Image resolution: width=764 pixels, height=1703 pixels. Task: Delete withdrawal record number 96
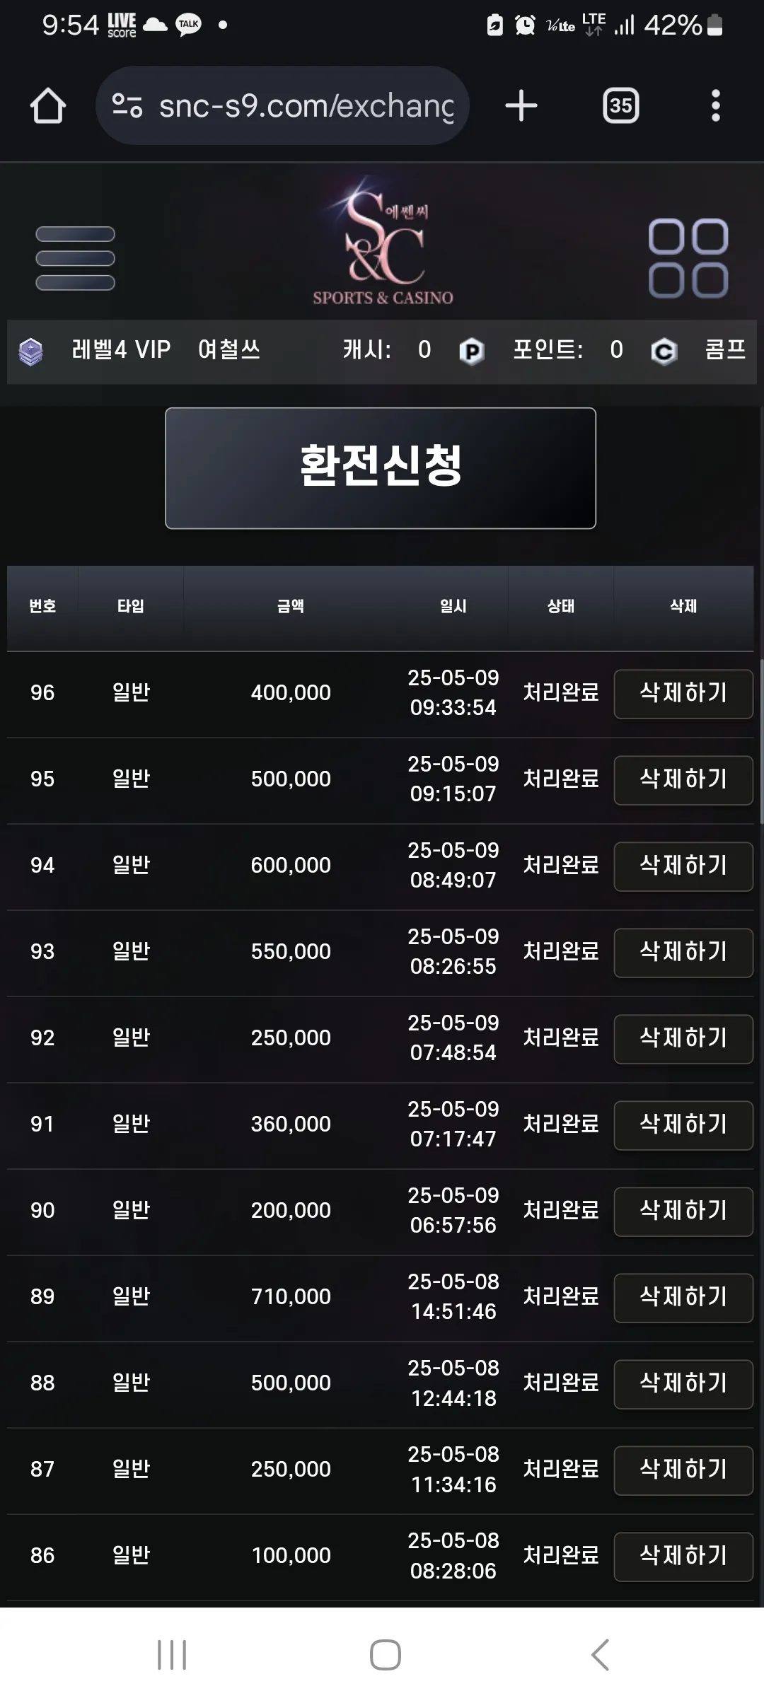pos(683,694)
